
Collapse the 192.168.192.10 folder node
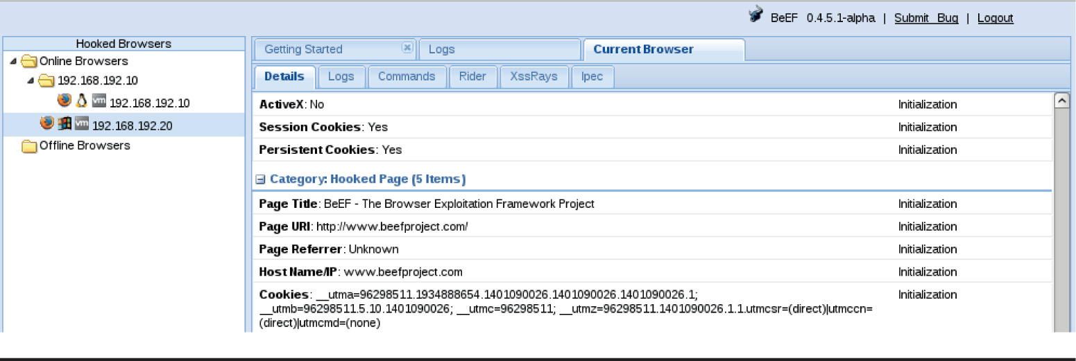31,80
